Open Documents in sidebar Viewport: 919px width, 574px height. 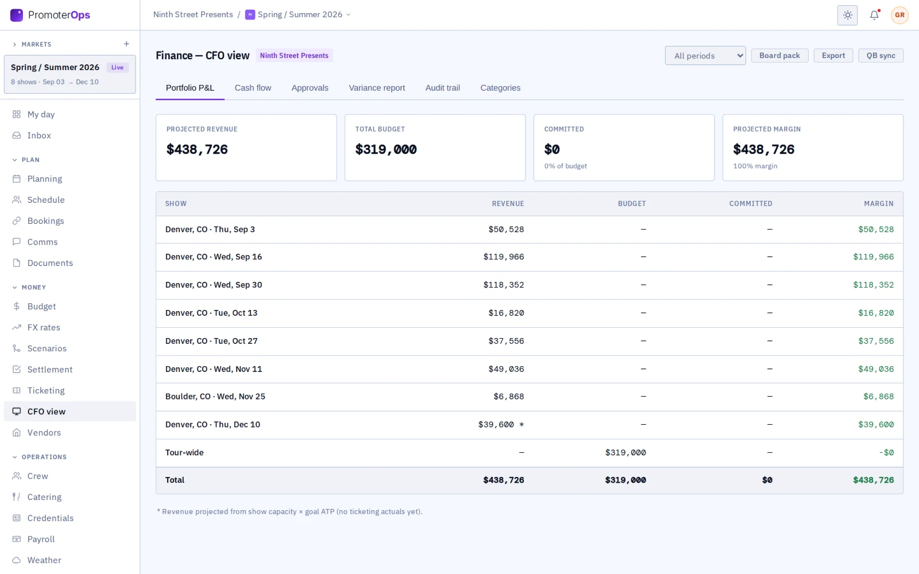[70, 263]
